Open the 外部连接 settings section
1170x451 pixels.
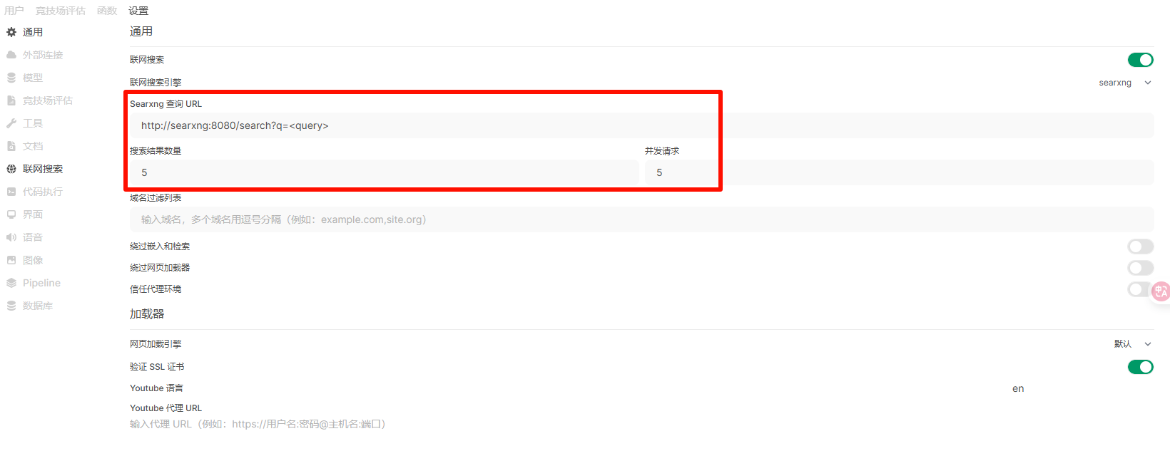pyautogui.click(x=43, y=55)
